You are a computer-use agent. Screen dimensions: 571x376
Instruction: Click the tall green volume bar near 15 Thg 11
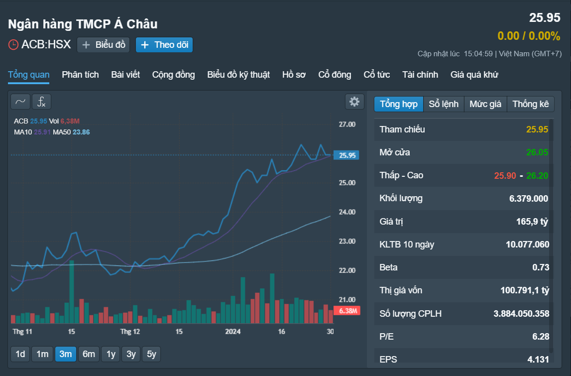coord(72,292)
